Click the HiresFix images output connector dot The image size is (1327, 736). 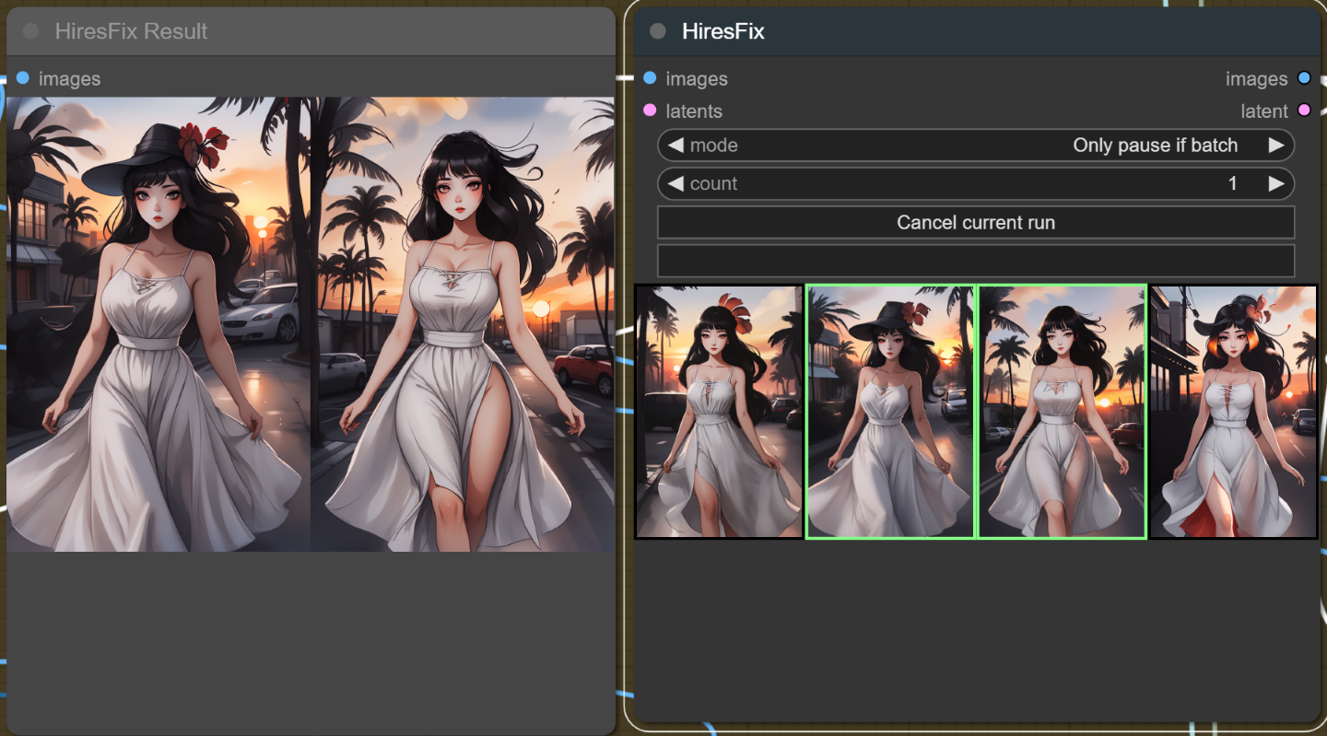tap(1304, 78)
